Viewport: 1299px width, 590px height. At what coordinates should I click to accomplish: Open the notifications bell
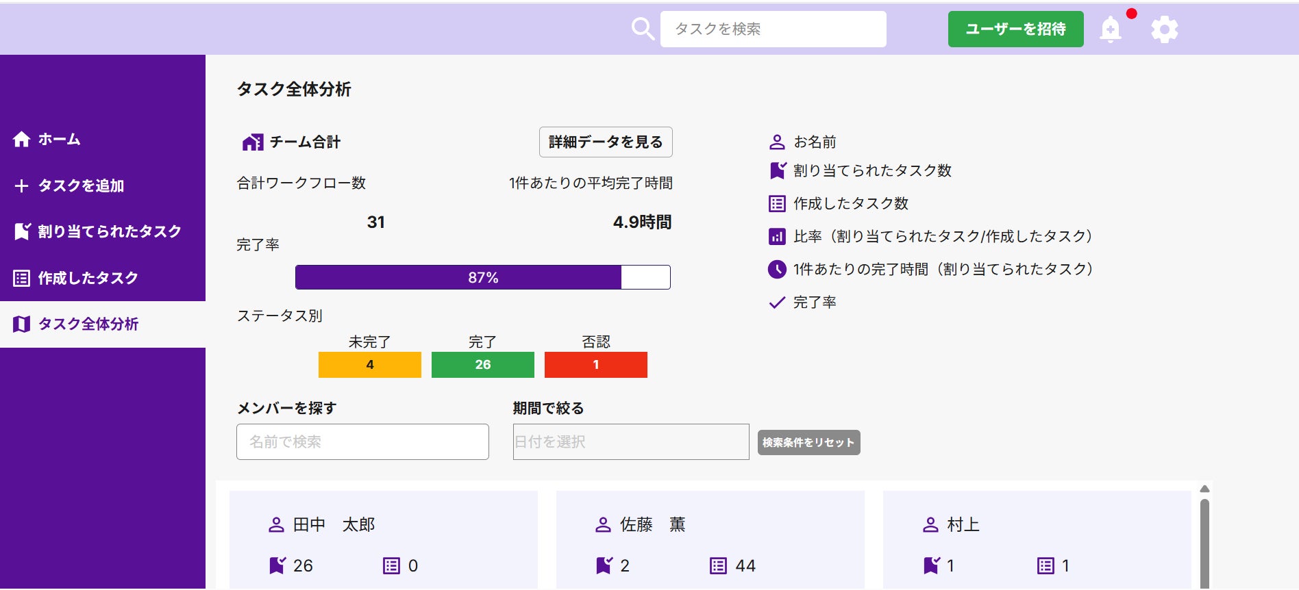1111,29
